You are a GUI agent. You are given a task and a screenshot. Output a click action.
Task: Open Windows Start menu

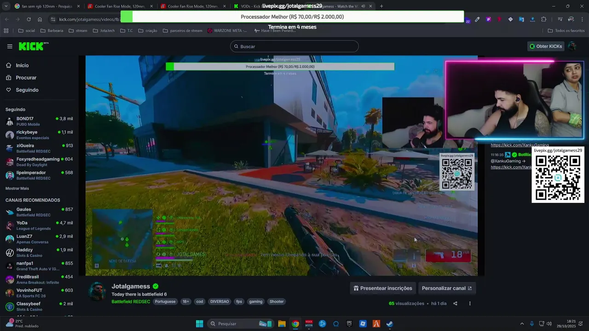tap(199, 324)
